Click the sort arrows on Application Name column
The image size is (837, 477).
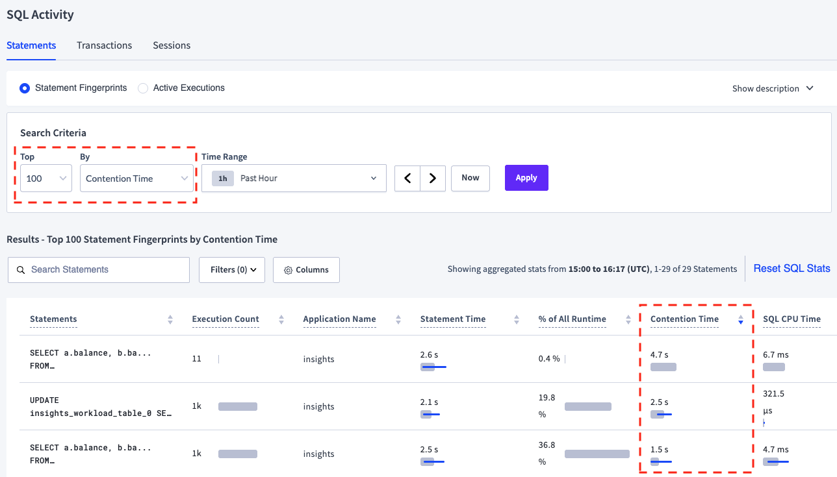[x=400, y=319]
